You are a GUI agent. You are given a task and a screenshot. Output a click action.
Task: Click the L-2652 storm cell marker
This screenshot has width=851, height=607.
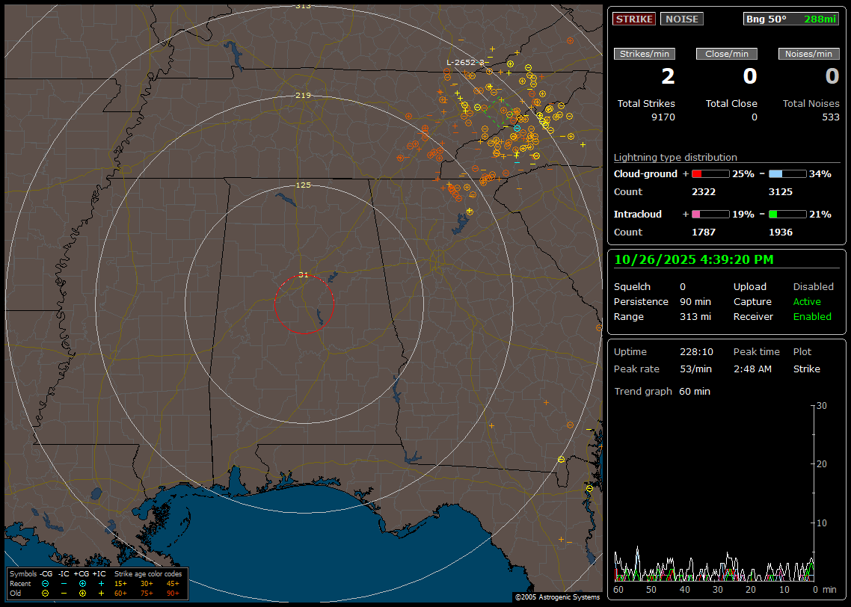point(465,63)
